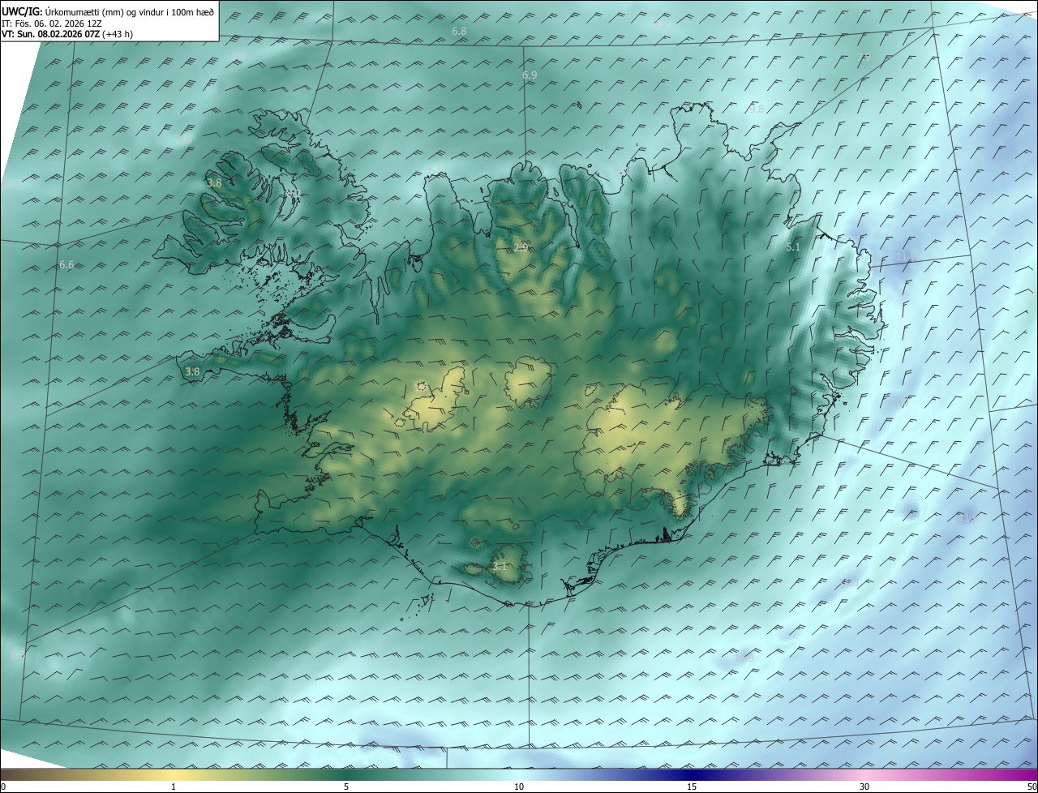This screenshot has width=1038, height=793.
Task: Click the 6.9 value label north of Iceland
Action: 530,75
